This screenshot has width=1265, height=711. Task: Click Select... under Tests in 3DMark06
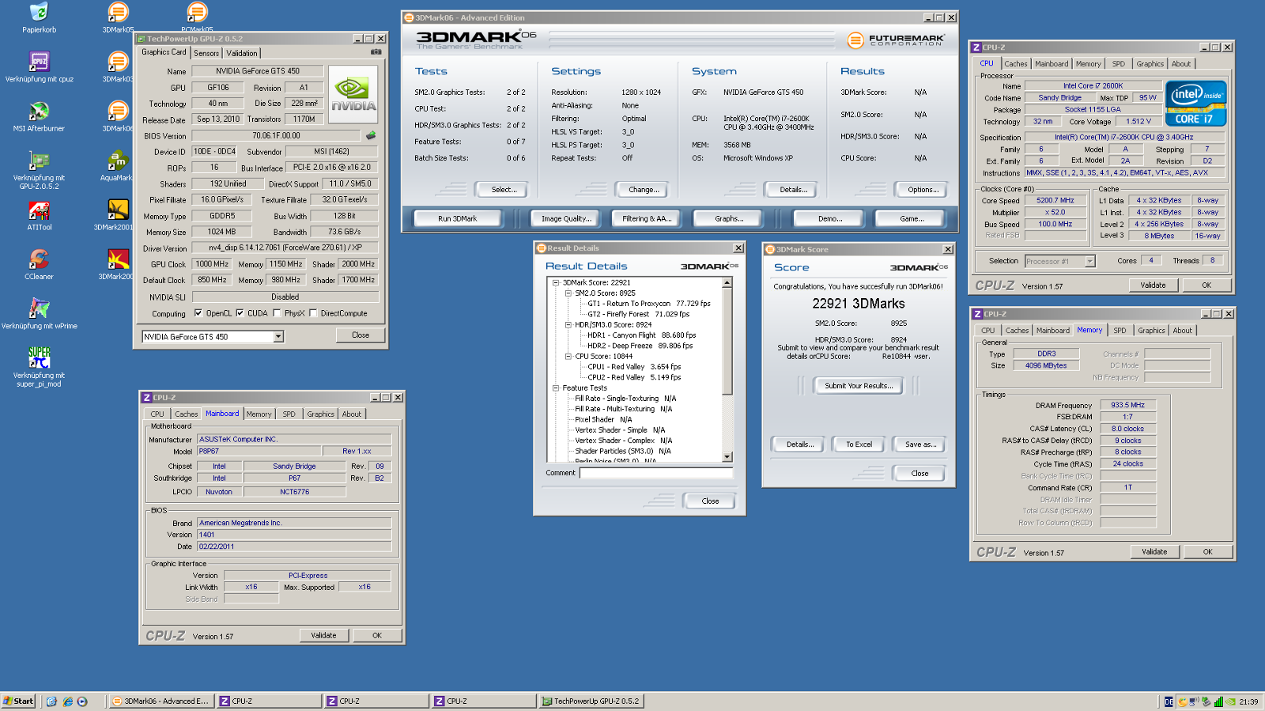pos(504,190)
